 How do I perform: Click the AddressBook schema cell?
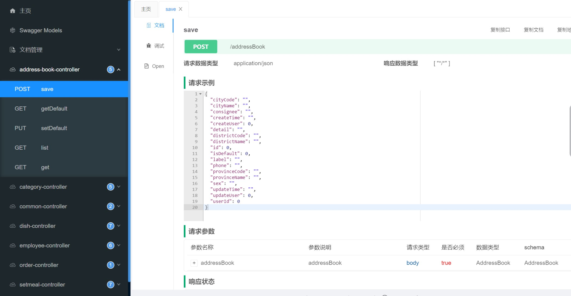(x=541, y=263)
